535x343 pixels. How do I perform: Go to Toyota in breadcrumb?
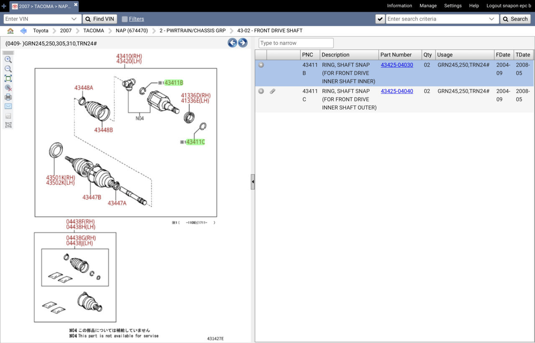pos(41,31)
